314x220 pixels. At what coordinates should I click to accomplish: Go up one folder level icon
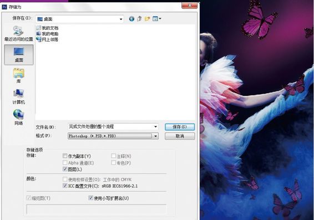[139, 19]
